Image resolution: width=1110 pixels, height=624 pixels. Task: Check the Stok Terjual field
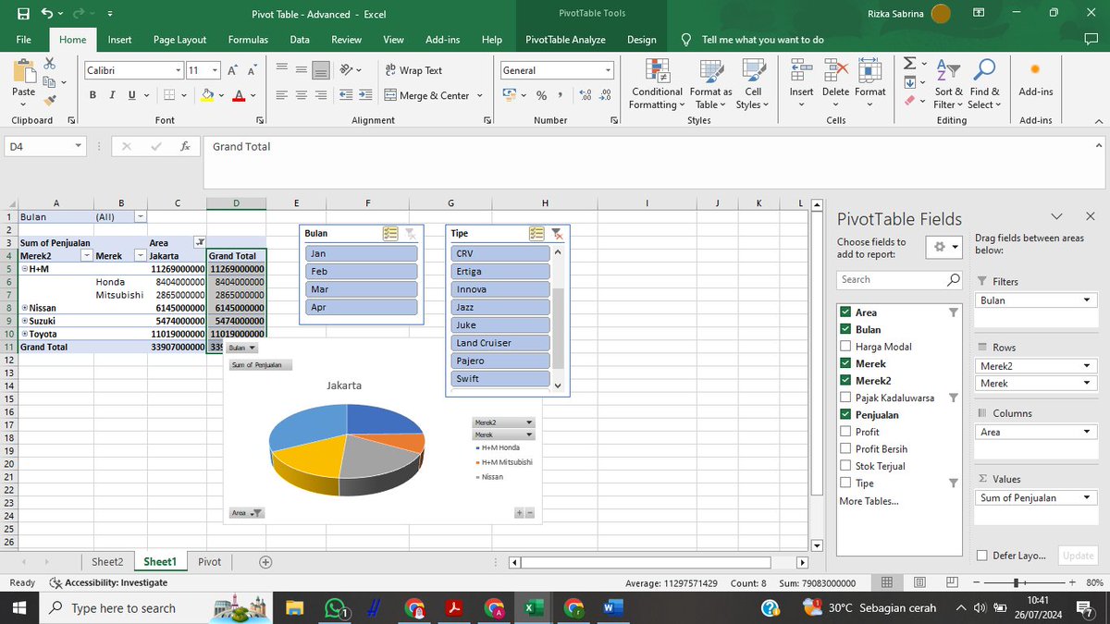click(x=845, y=466)
